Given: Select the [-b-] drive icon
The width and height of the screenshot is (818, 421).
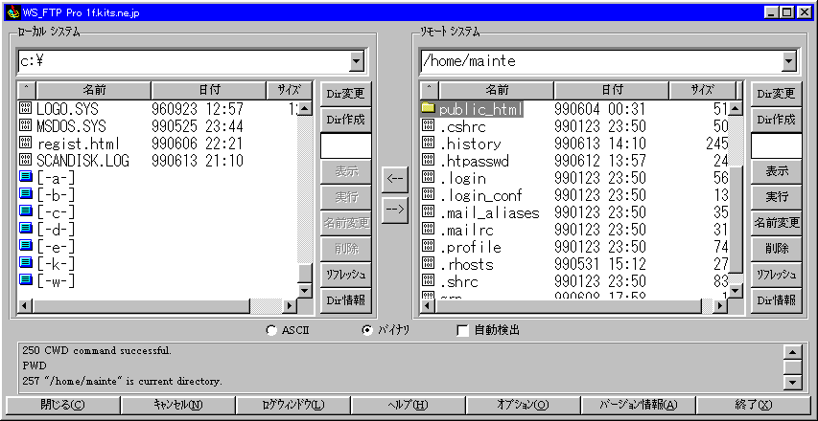Looking at the screenshot, I should click(x=25, y=194).
